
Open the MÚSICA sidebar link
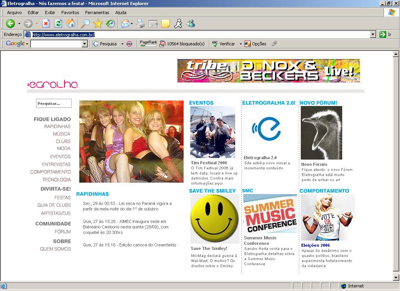click(61, 134)
